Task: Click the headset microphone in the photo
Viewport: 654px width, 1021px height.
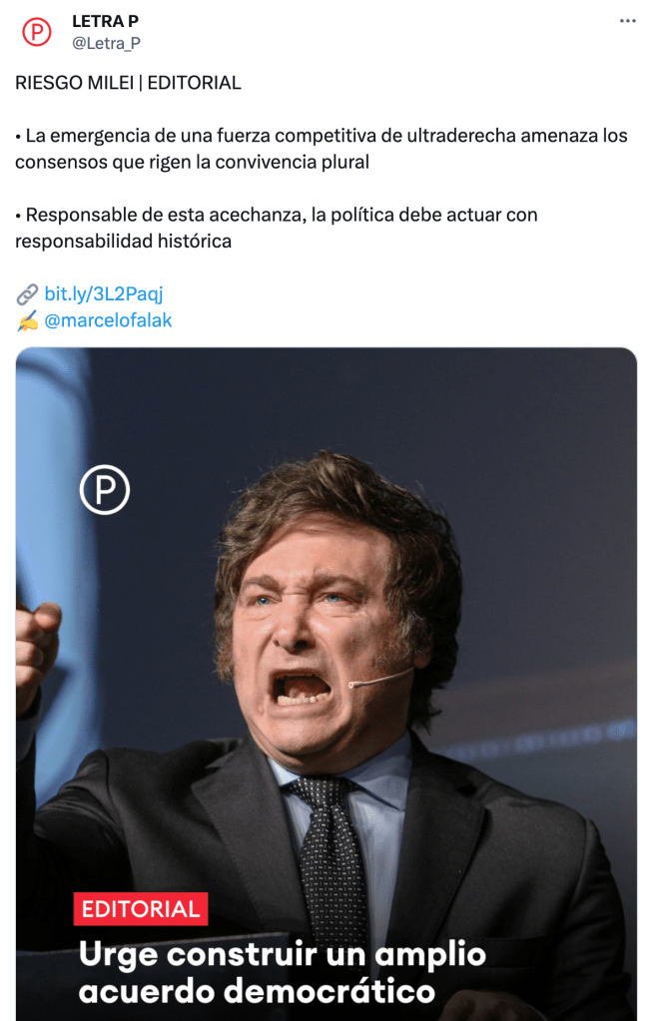Action: click(380, 678)
